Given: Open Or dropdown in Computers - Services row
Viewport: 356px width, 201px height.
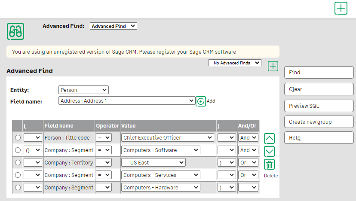Looking at the screenshot, I should [x=248, y=175].
